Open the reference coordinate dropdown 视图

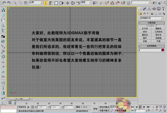[x=86, y=2]
